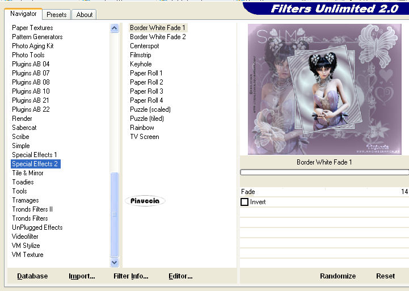
Task: Open the Import dialog
Action: pyautogui.click(x=82, y=276)
